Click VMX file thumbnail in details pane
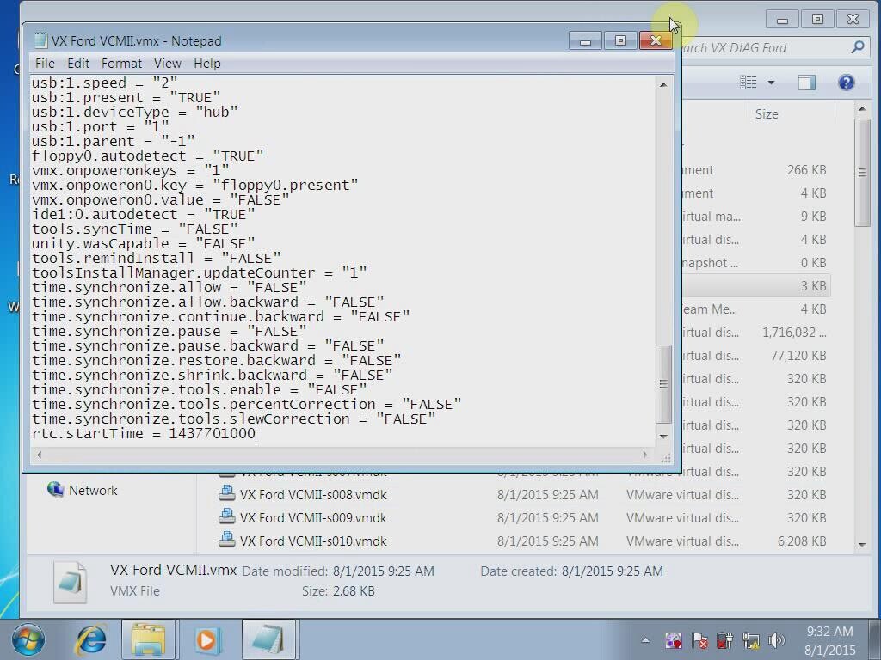 tap(71, 583)
